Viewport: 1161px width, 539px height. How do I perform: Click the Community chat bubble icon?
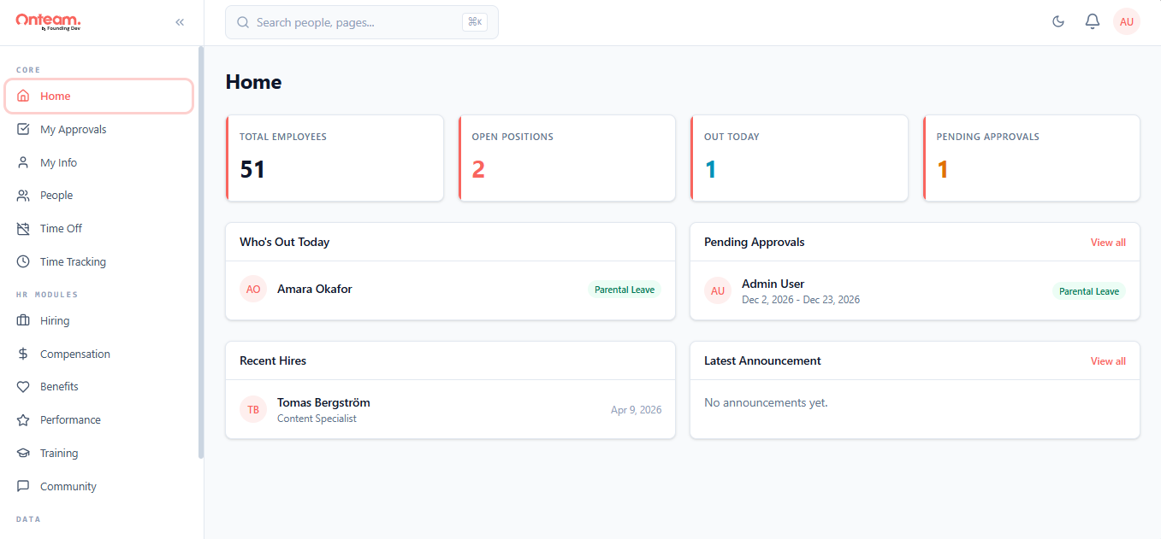[x=24, y=487]
